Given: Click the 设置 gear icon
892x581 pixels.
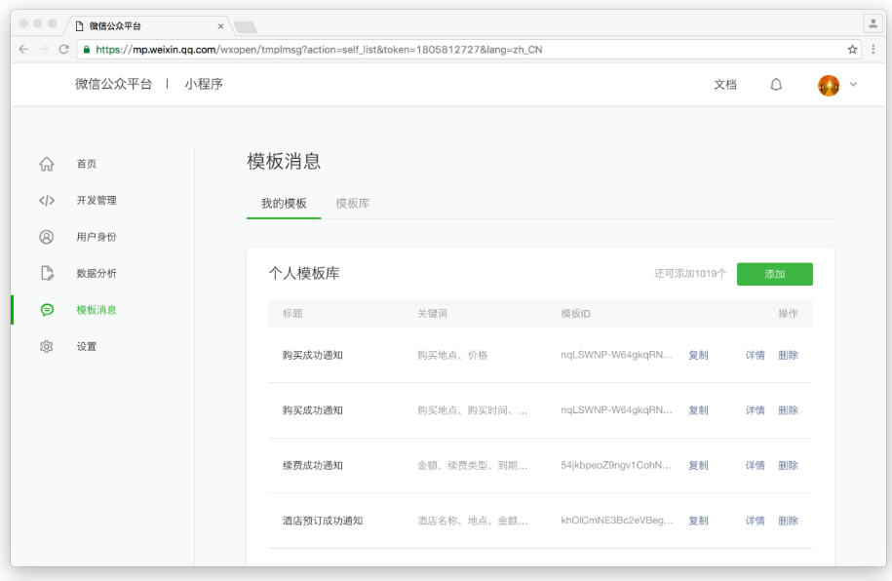Looking at the screenshot, I should [x=47, y=346].
